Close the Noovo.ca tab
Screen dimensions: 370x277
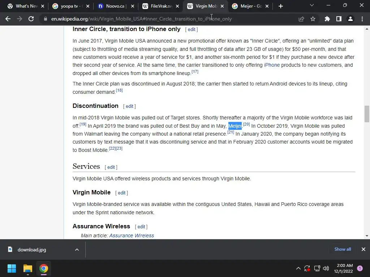[132, 6]
